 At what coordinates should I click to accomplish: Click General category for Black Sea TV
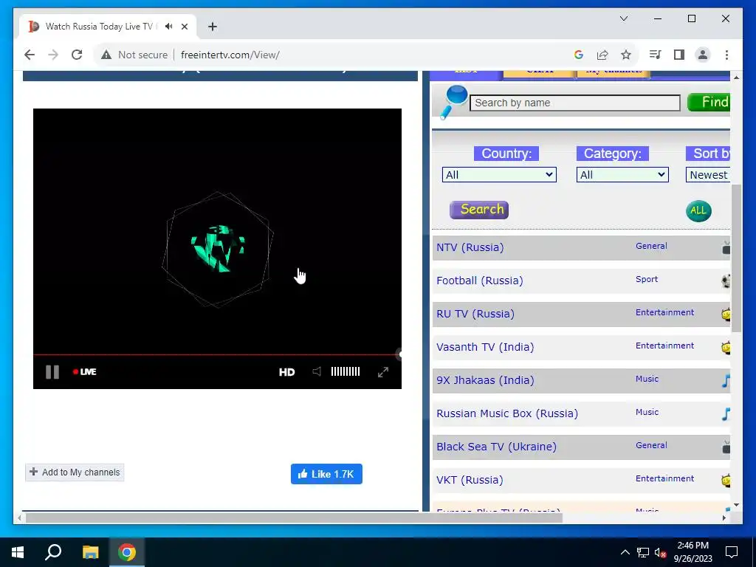[651, 445]
